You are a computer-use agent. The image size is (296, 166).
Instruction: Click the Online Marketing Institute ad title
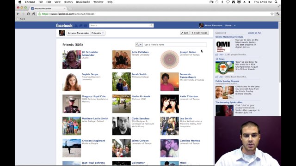(229, 37)
